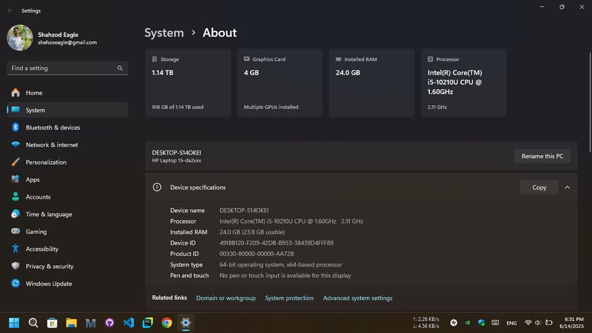Switch input language via ENG indicator
The height and width of the screenshot is (333, 592).
pos(511,323)
